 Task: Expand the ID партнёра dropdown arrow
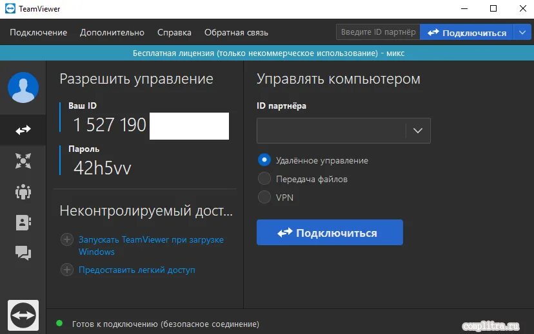pyautogui.click(x=418, y=131)
